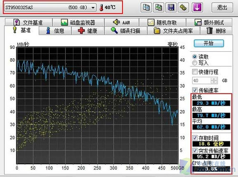Click the copy screenshot to clipboard icon
This screenshot has height=177, width=238.
[159, 8]
